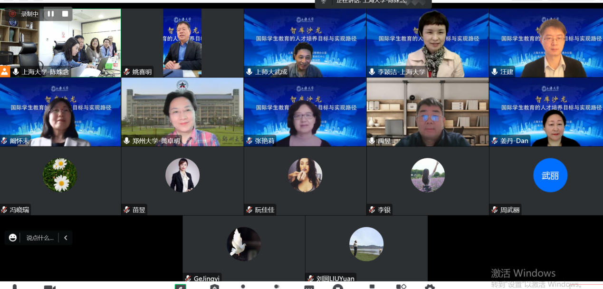
Task: Type in the 说点什么 chat field
Action: click(x=39, y=238)
